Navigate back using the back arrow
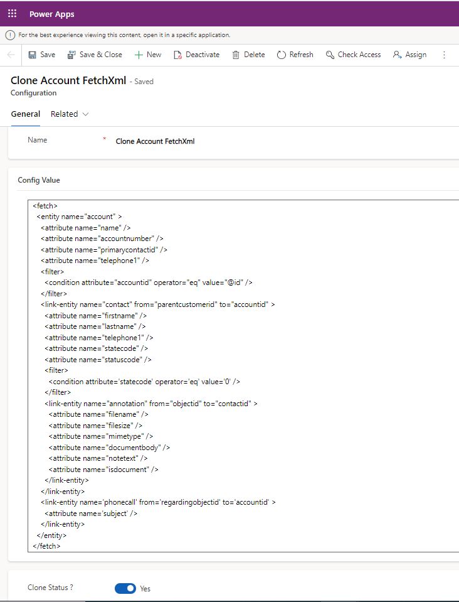Image resolution: width=459 pixels, height=602 pixels. pyautogui.click(x=11, y=55)
